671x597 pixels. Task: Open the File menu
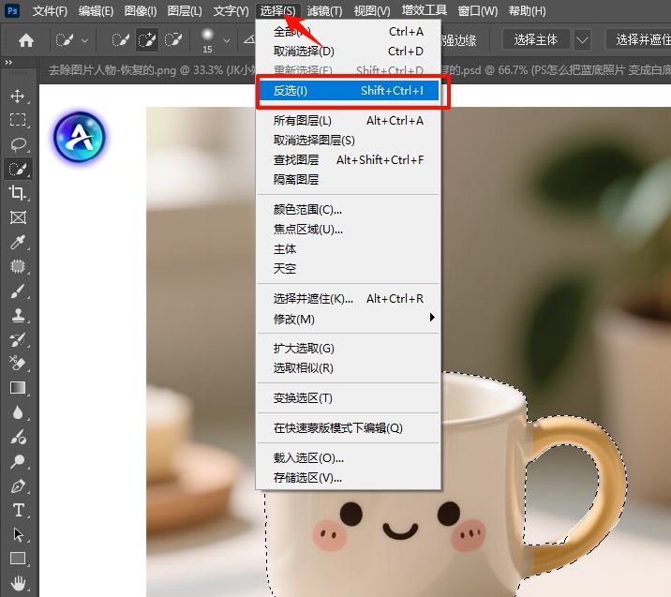coord(50,10)
